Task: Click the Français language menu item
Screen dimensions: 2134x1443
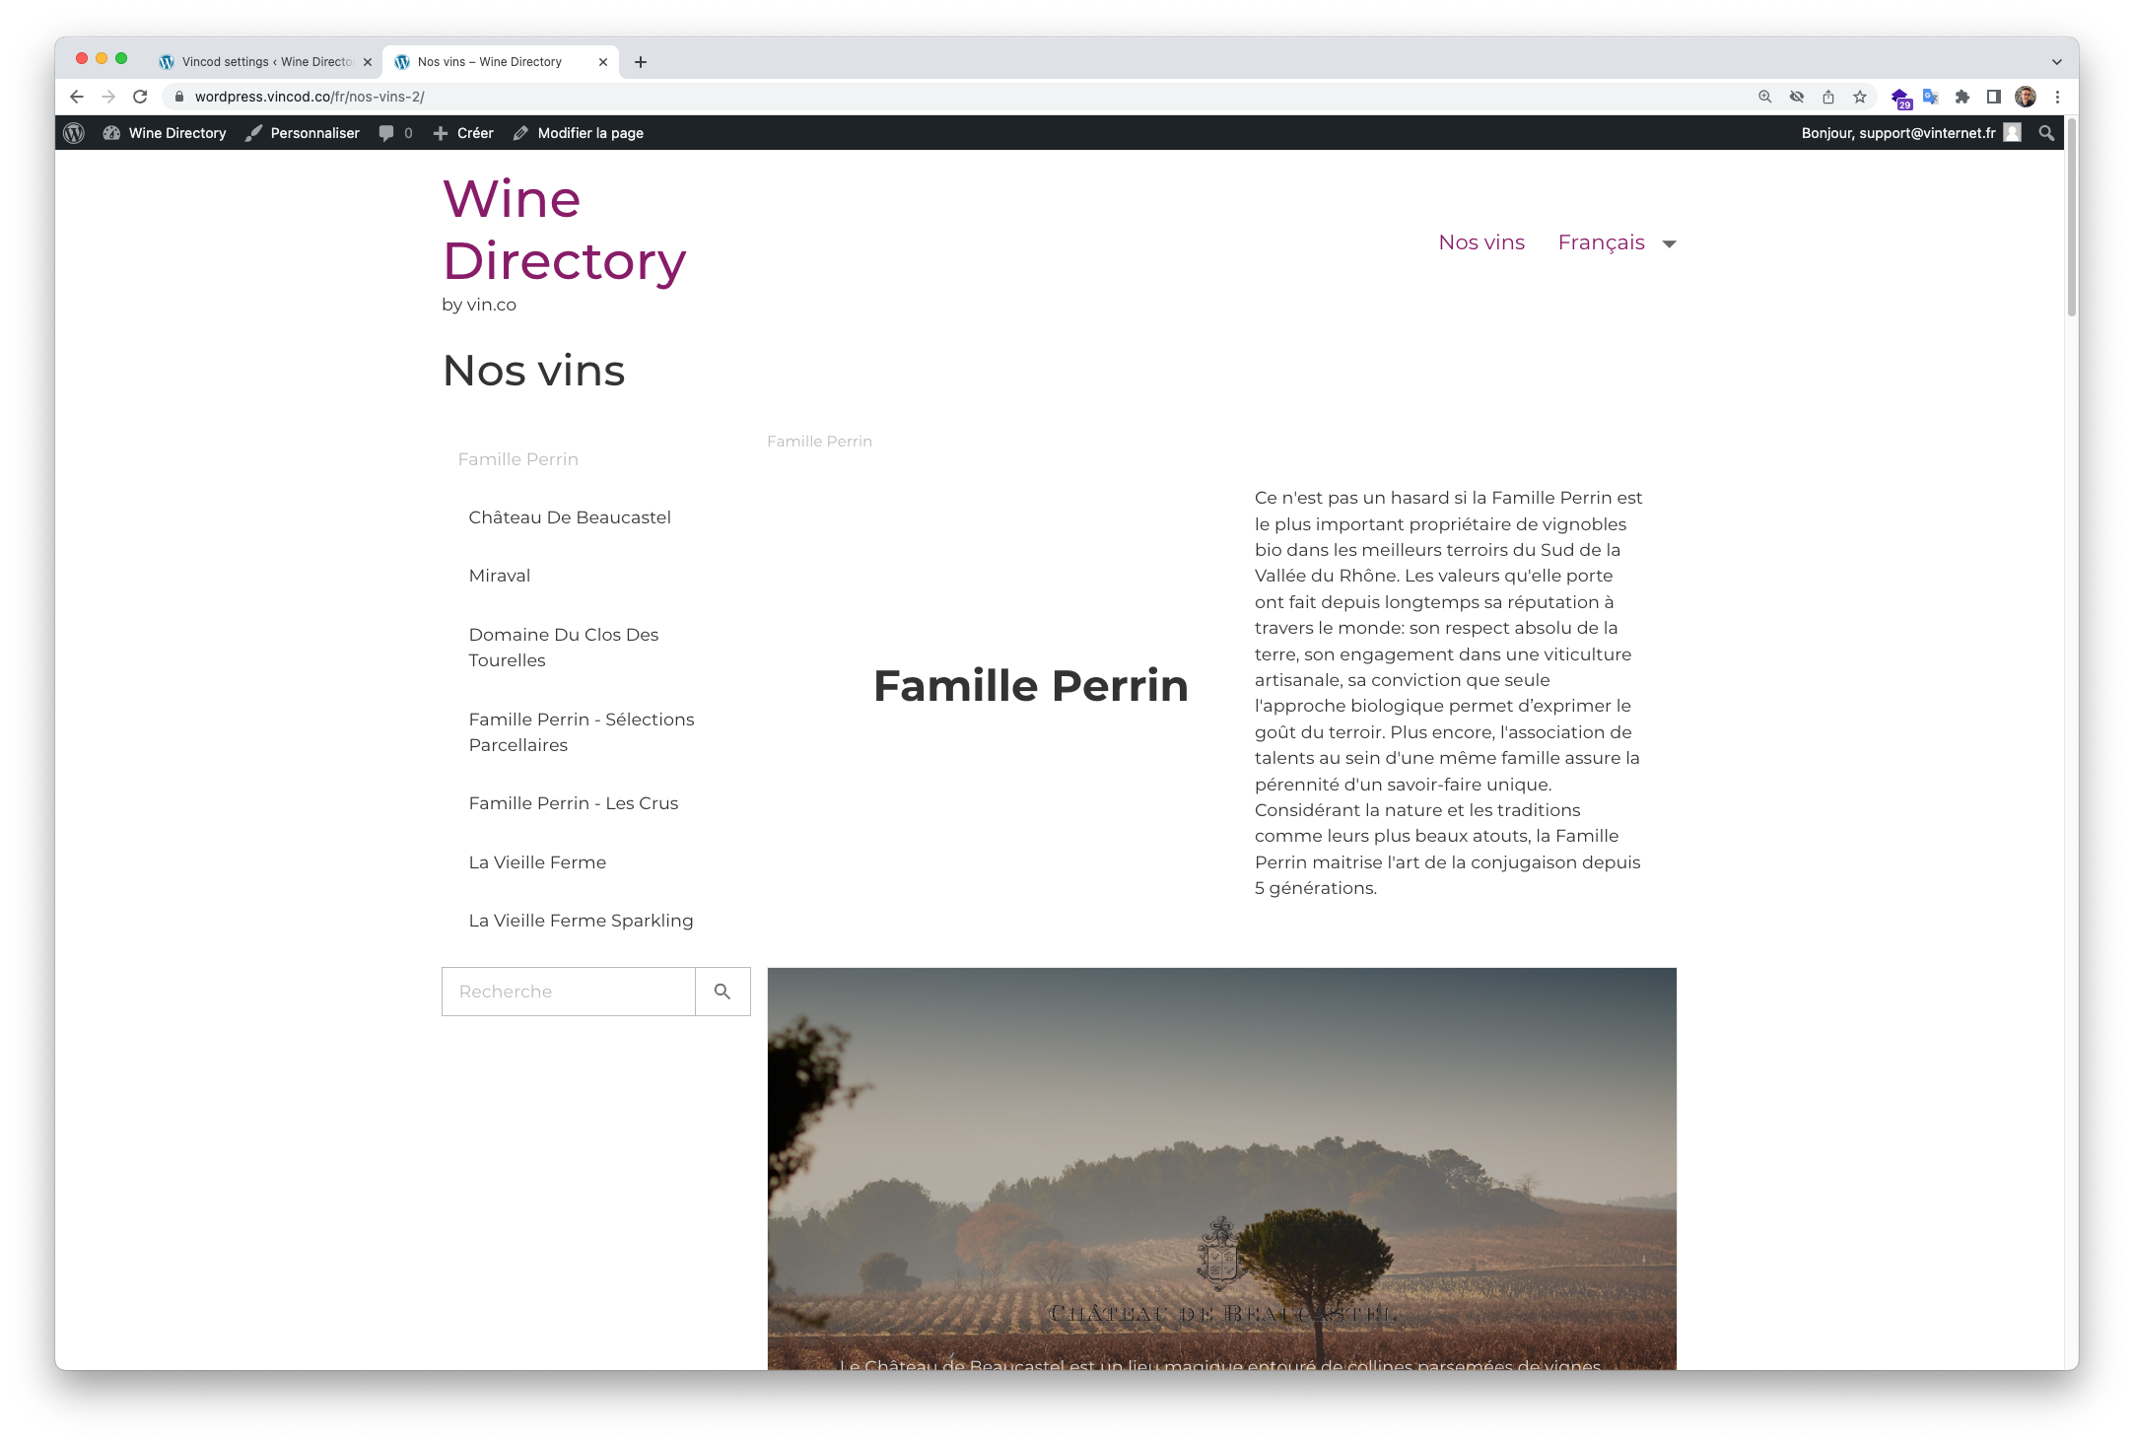Action: click(x=1602, y=242)
